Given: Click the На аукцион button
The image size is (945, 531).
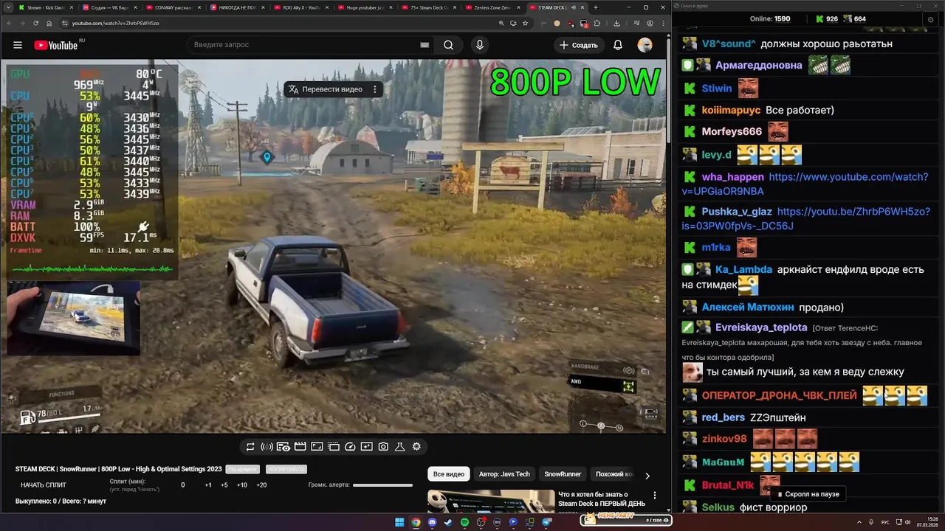Looking at the screenshot, I should coord(243,469).
